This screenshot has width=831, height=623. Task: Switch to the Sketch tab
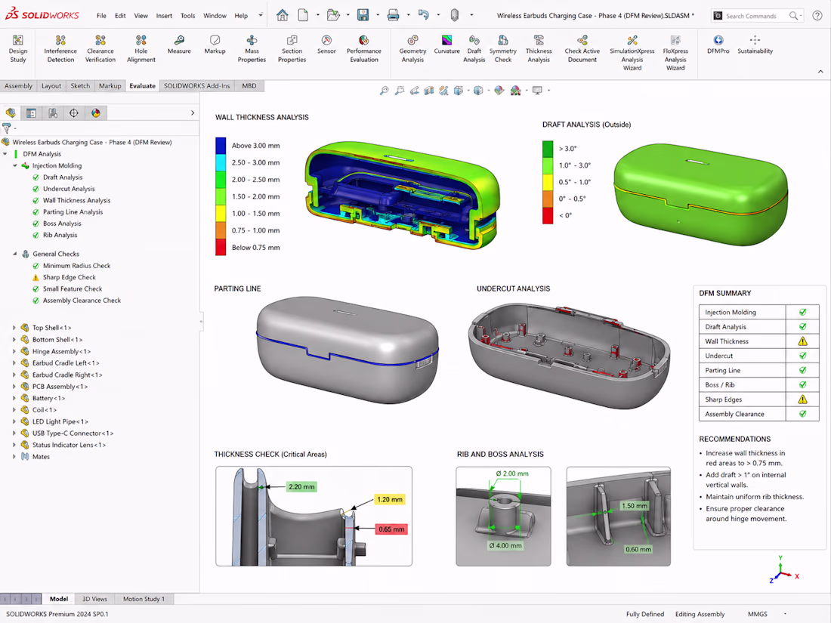80,86
